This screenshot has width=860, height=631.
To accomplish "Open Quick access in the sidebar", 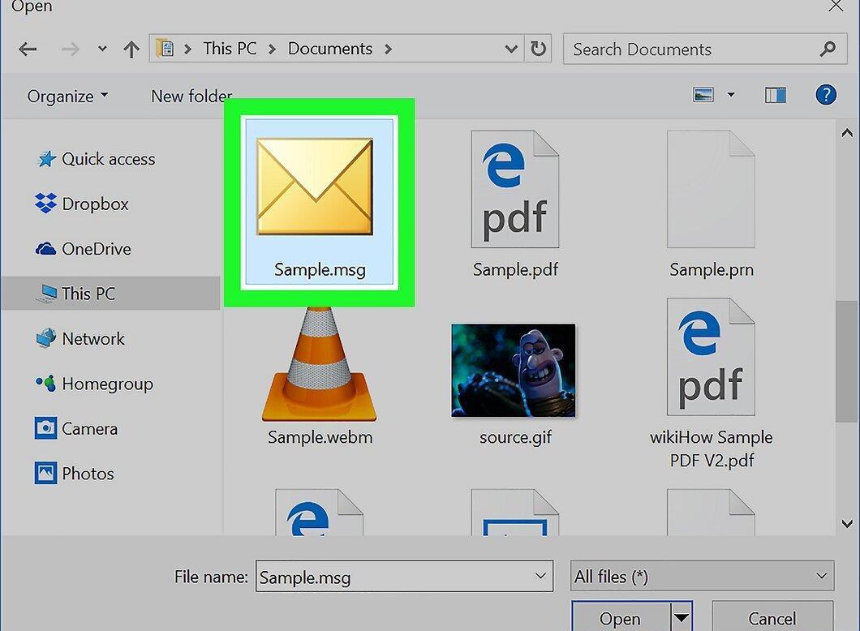I will 97,159.
